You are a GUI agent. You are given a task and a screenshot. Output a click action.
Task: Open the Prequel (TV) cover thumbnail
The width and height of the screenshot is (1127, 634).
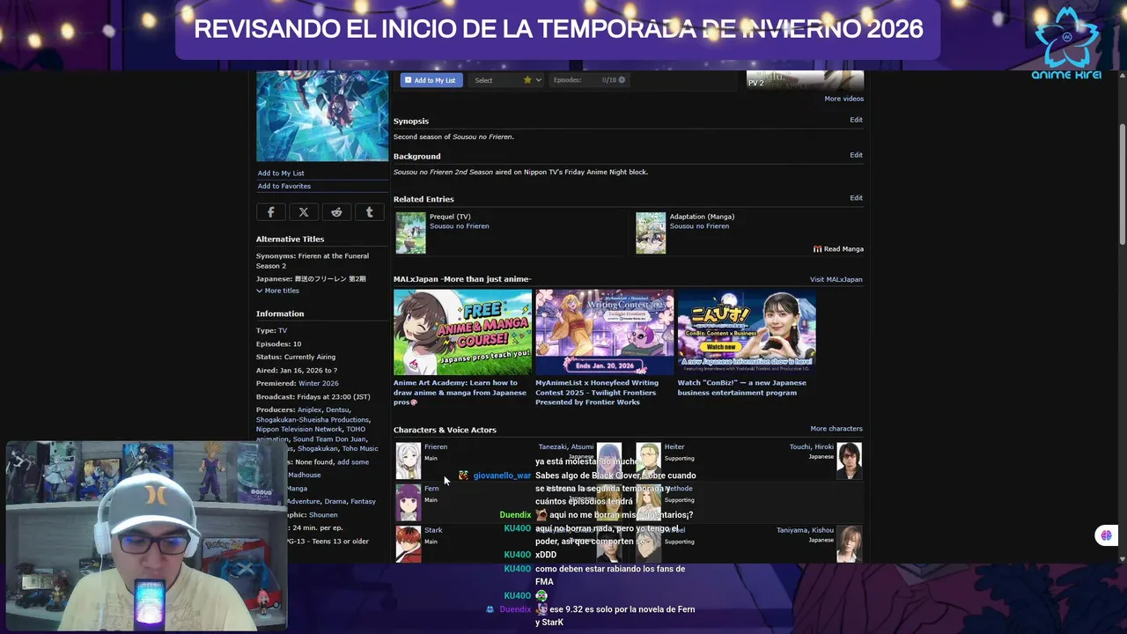coord(410,233)
